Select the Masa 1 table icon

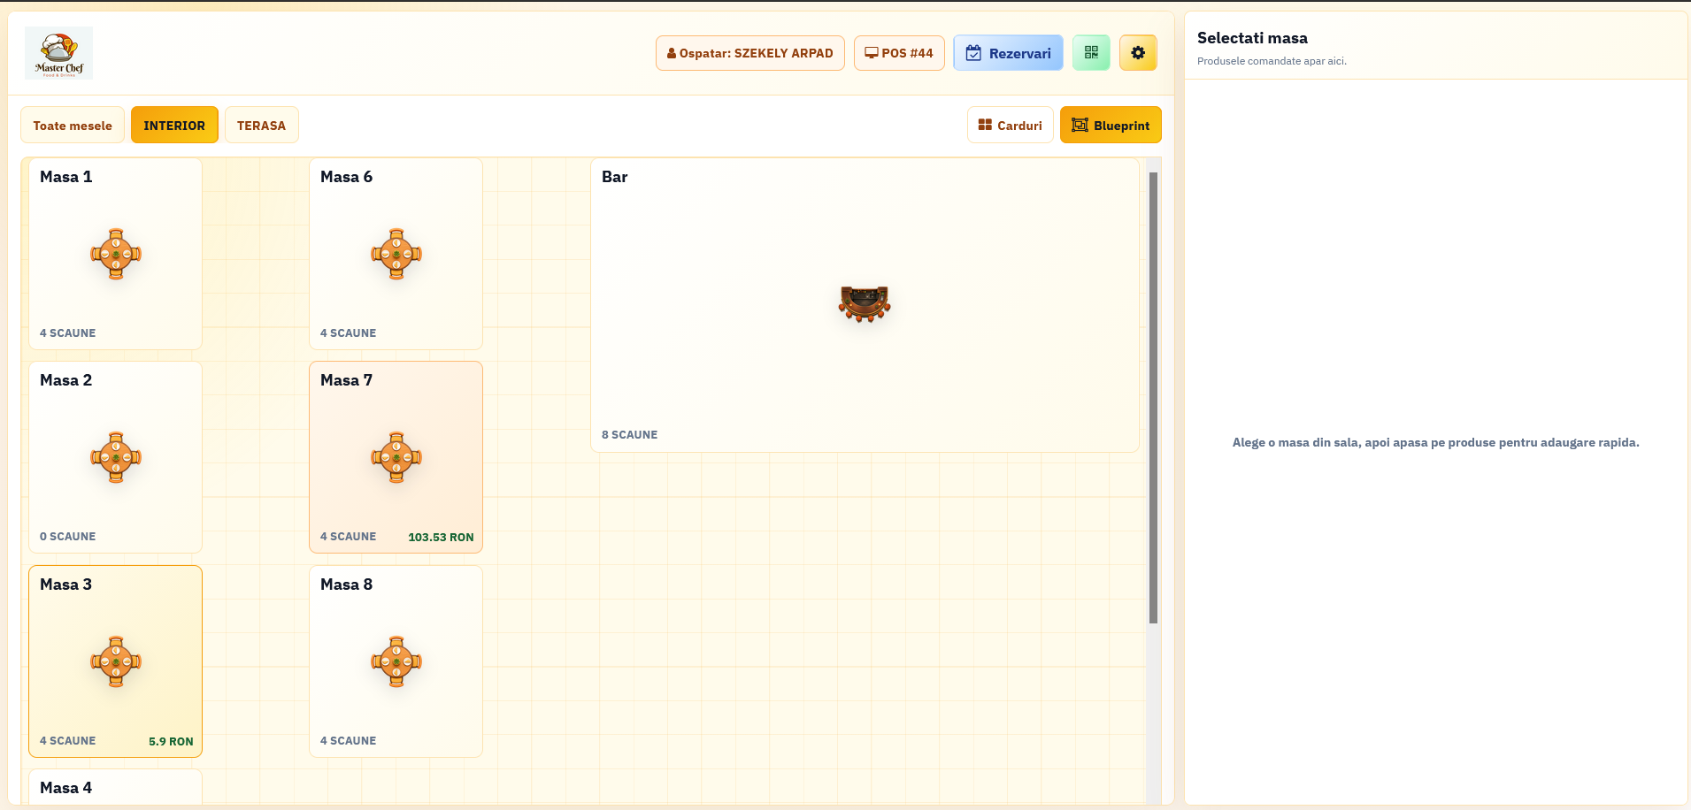point(116,254)
